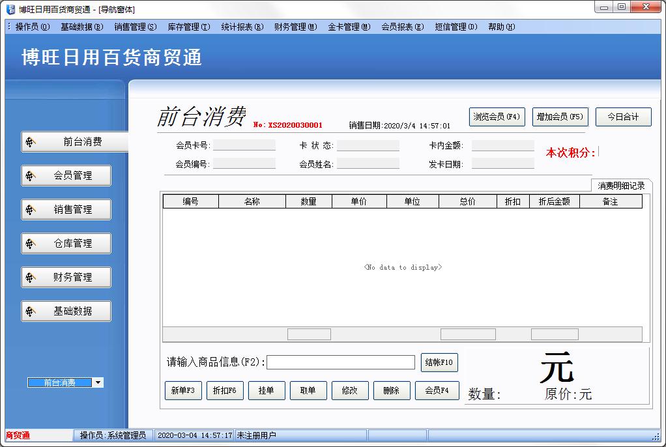
Task: Click the 会员卡号 field
Action: [x=244, y=145]
